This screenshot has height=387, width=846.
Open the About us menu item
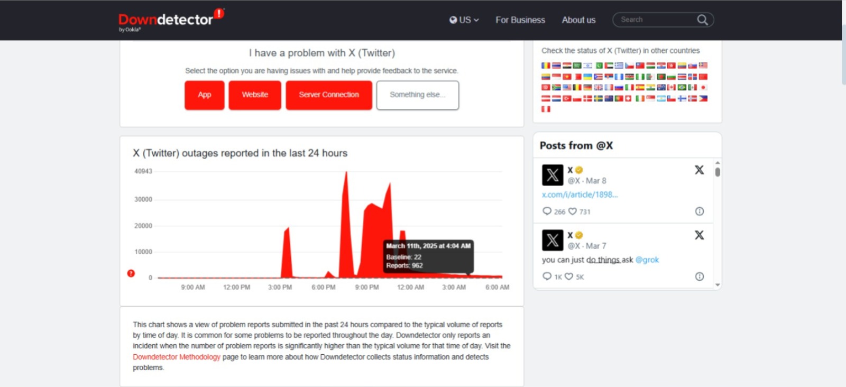pyautogui.click(x=578, y=20)
